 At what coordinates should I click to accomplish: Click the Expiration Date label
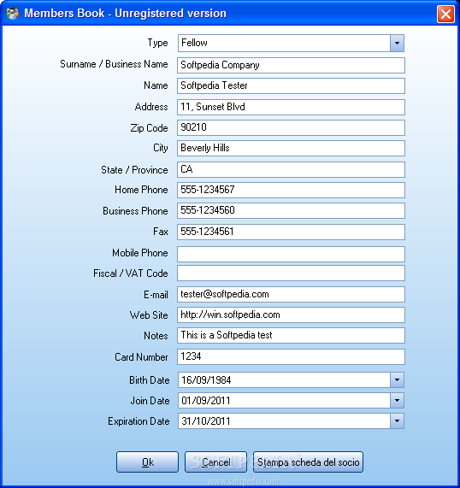[139, 421]
